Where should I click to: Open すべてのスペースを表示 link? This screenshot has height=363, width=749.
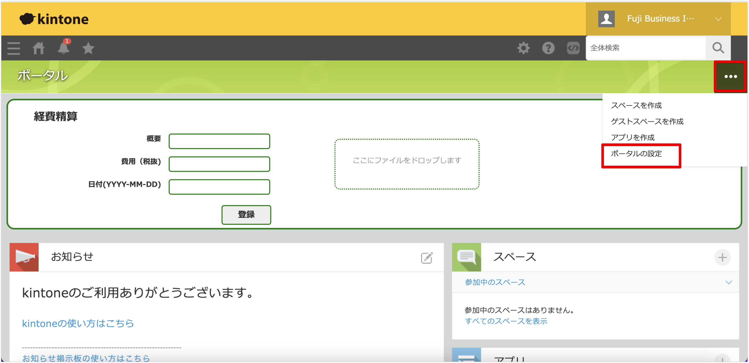click(x=506, y=321)
